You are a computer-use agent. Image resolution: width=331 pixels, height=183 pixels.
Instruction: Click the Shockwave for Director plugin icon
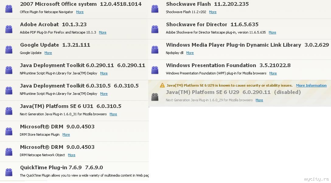[x=155, y=29]
